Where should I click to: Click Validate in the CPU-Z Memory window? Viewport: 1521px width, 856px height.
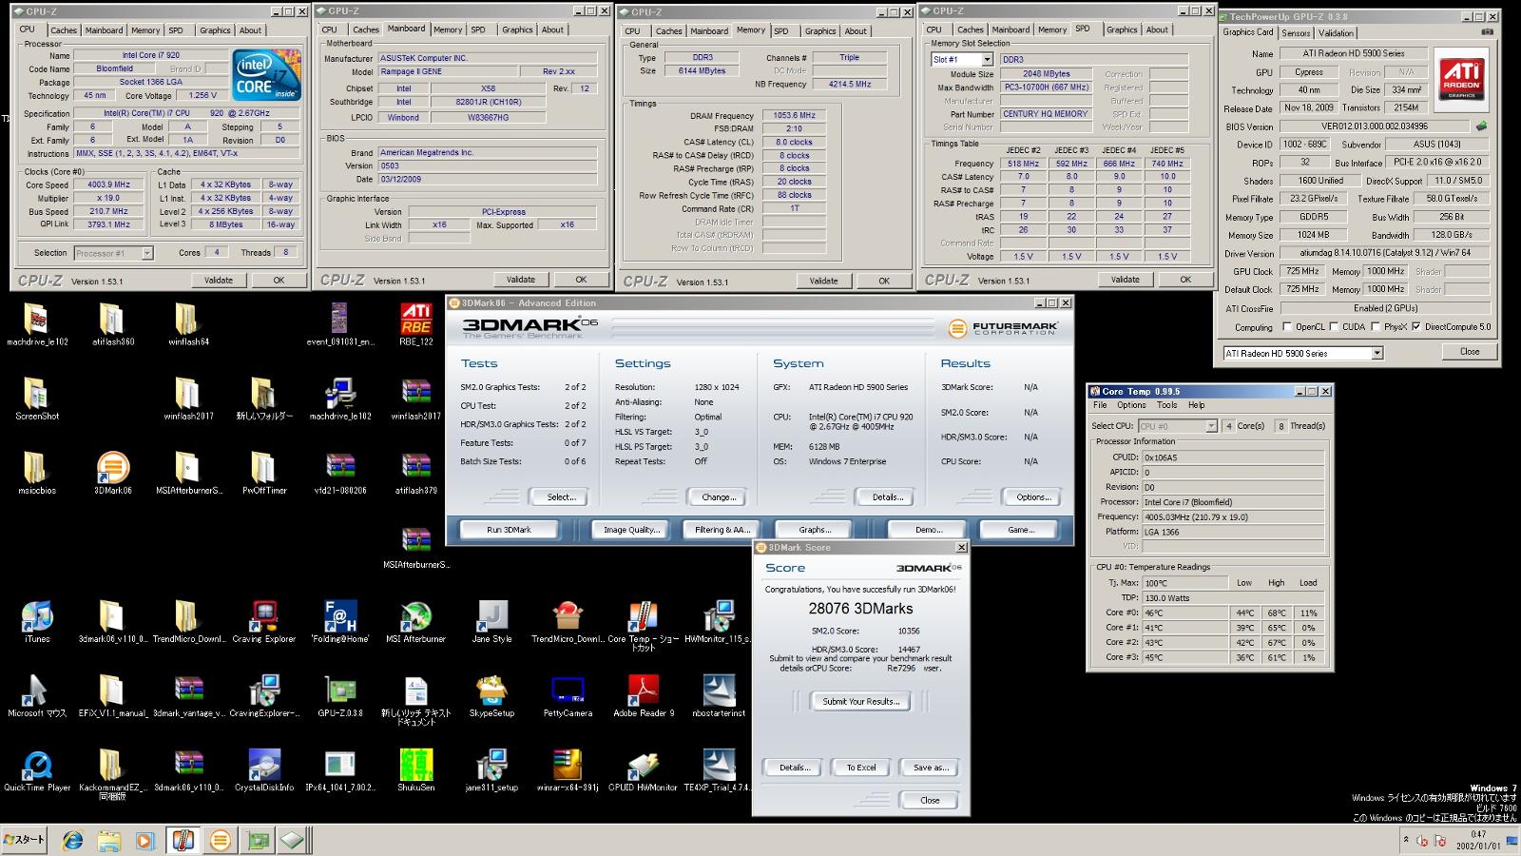[x=823, y=281]
